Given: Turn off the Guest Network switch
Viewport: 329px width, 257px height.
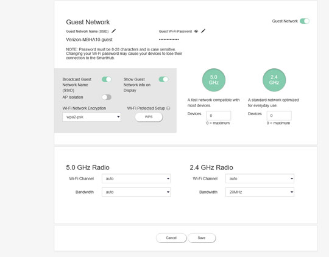Looking at the screenshot, I should (305, 21).
